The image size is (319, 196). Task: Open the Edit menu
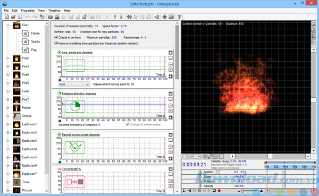coord(14,11)
